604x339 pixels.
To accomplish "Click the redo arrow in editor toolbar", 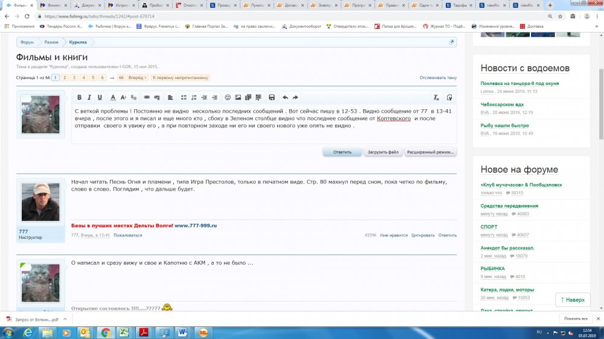I will click(x=295, y=97).
